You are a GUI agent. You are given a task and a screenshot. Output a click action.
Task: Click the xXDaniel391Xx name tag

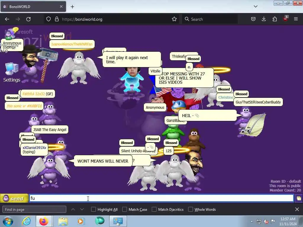[x=34, y=150]
